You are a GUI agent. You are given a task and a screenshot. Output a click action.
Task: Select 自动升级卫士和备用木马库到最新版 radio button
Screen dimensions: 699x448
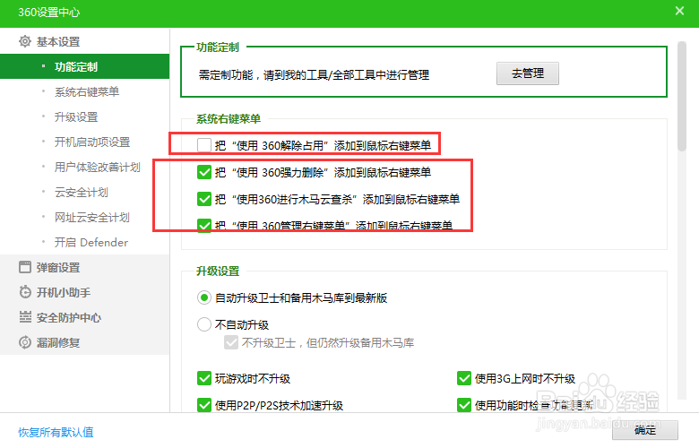[204, 297]
